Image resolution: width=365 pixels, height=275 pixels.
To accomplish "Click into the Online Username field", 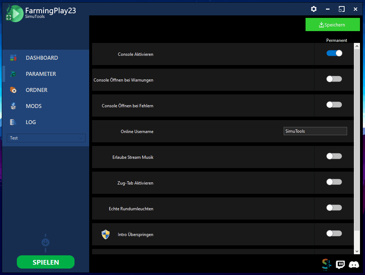I will 315,131.
